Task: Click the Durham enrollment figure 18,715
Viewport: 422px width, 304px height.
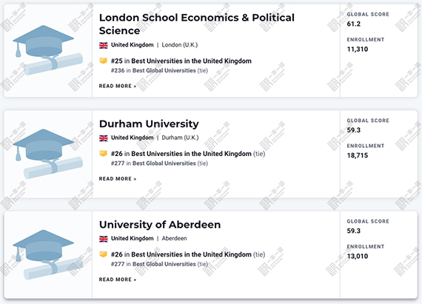Action: click(x=358, y=155)
